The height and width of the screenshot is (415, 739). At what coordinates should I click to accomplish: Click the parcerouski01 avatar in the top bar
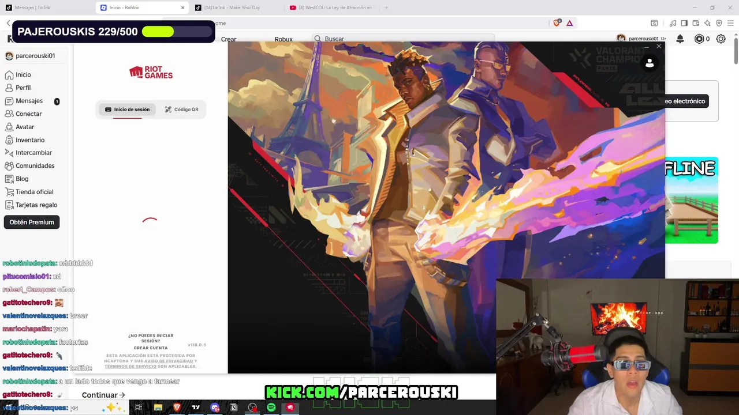pos(621,39)
